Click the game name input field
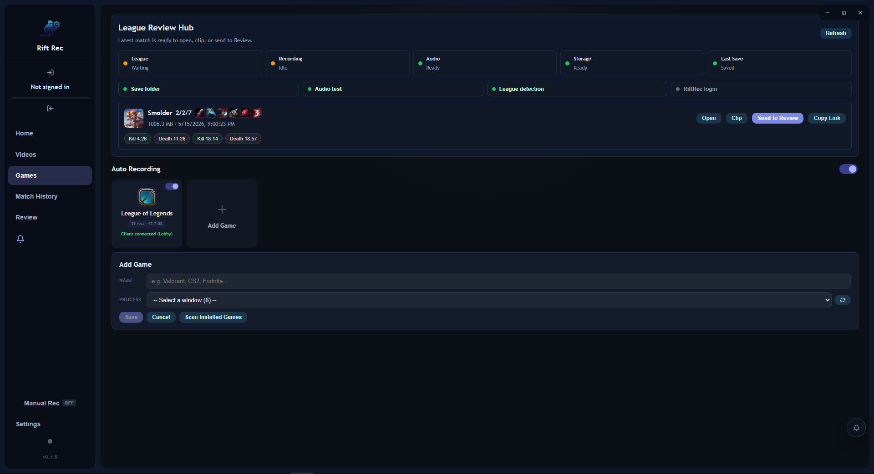874x474 pixels. coord(498,281)
